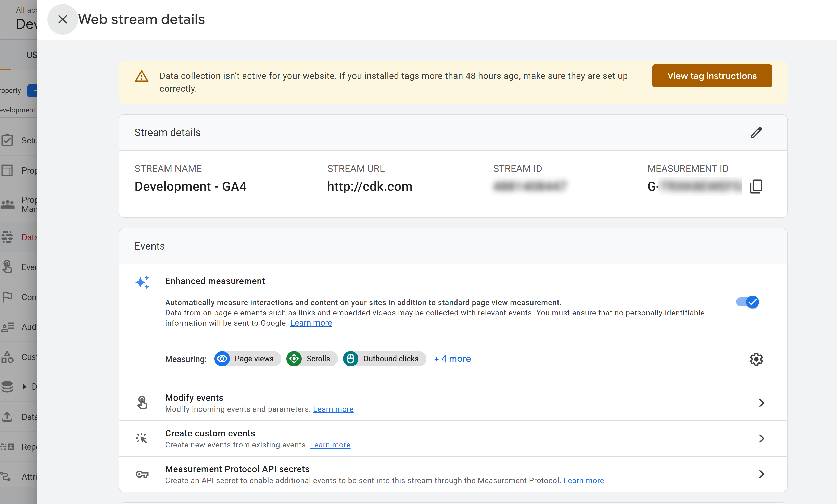Viewport: 837px width, 504px height.
Task: Click the warning triangle icon in the banner
Action: click(142, 76)
